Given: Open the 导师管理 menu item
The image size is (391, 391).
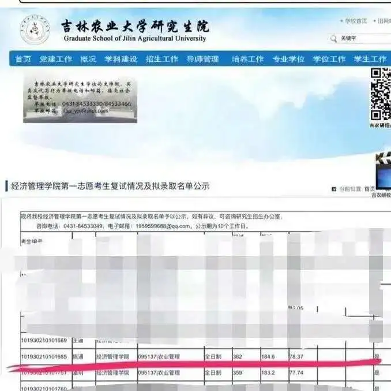Looking at the screenshot, I should 202,59.
